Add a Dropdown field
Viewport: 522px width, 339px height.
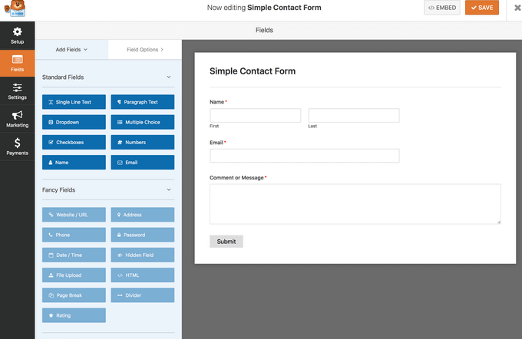(74, 122)
